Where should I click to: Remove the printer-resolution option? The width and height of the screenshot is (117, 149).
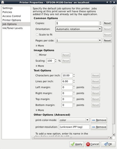99,127
